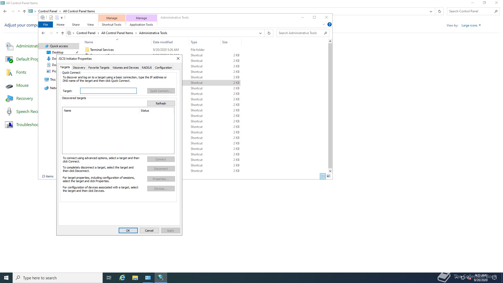Screen dimensions: 503x283
Task: Go up one level in the Control Panel window
Action: (24, 11)
